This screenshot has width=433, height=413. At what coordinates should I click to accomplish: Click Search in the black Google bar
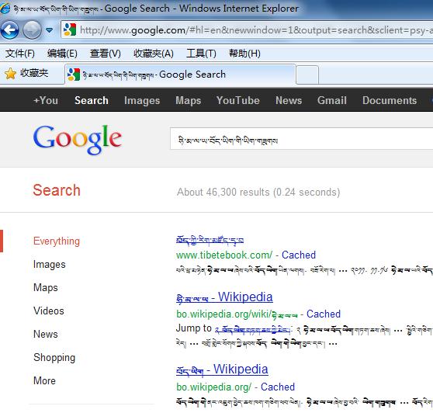92,100
